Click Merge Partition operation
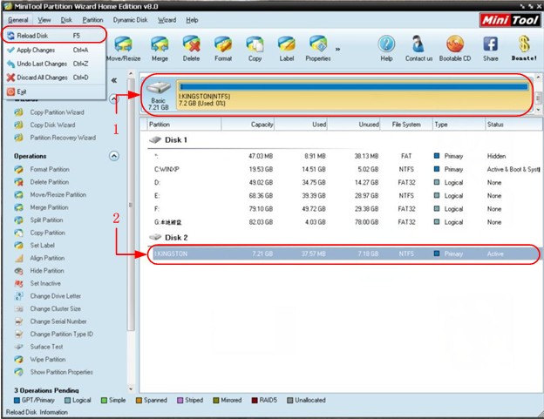Screen dimensions: 544x419 coord(49,207)
